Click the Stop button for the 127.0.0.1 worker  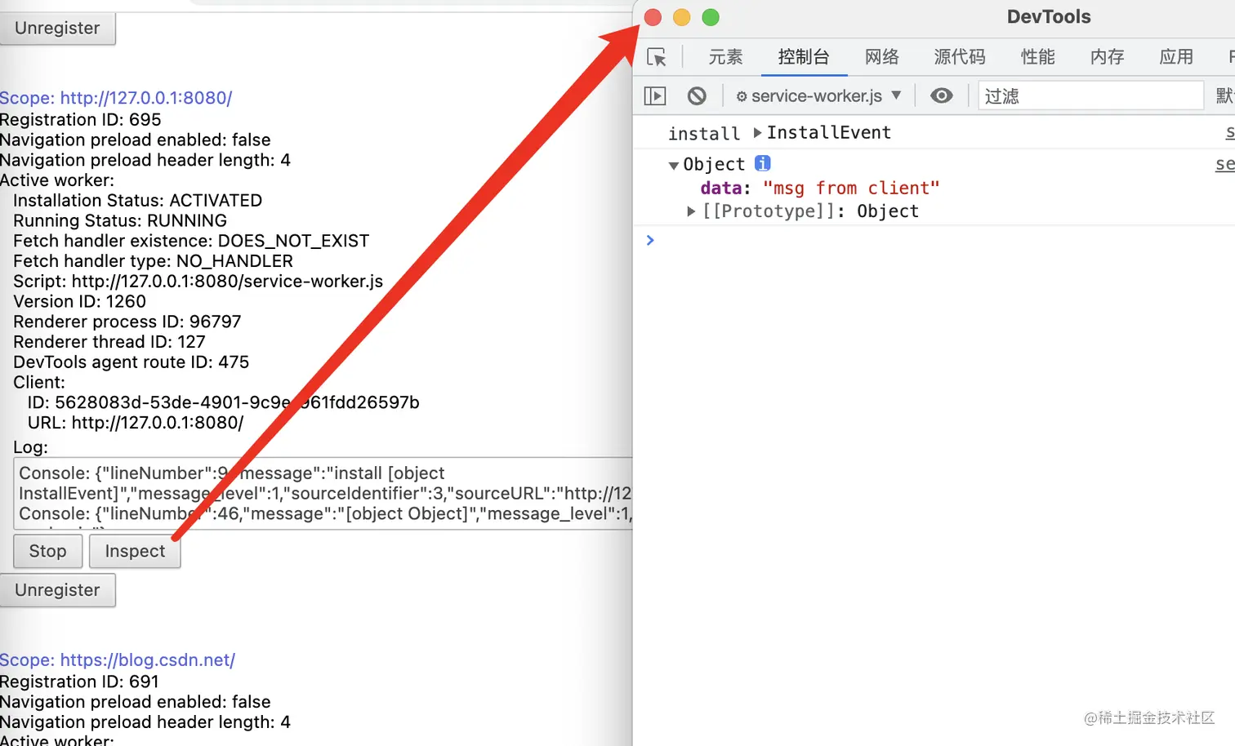(x=48, y=551)
